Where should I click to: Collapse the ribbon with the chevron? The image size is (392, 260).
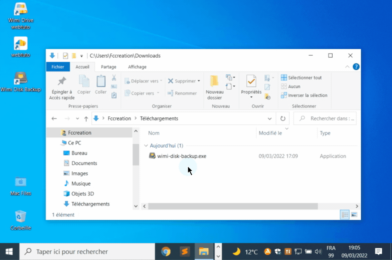(x=347, y=67)
